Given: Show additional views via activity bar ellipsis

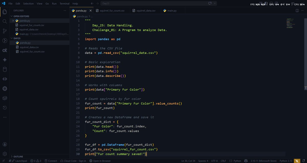Looking at the screenshot, I should (x=5, y=117).
